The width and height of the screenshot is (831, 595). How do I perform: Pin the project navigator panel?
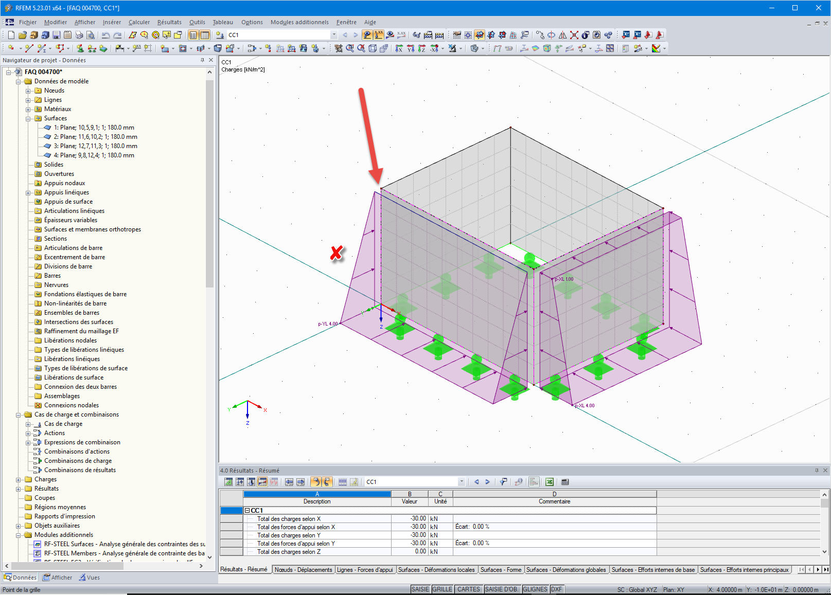click(x=202, y=60)
